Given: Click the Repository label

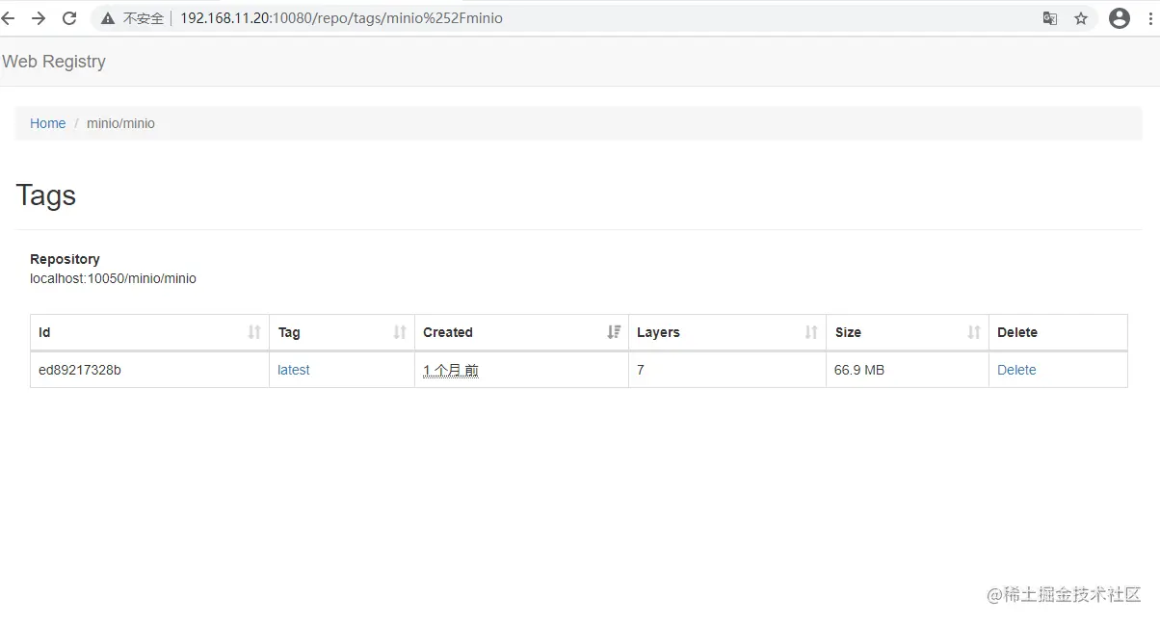Looking at the screenshot, I should click(x=65, y=259).
